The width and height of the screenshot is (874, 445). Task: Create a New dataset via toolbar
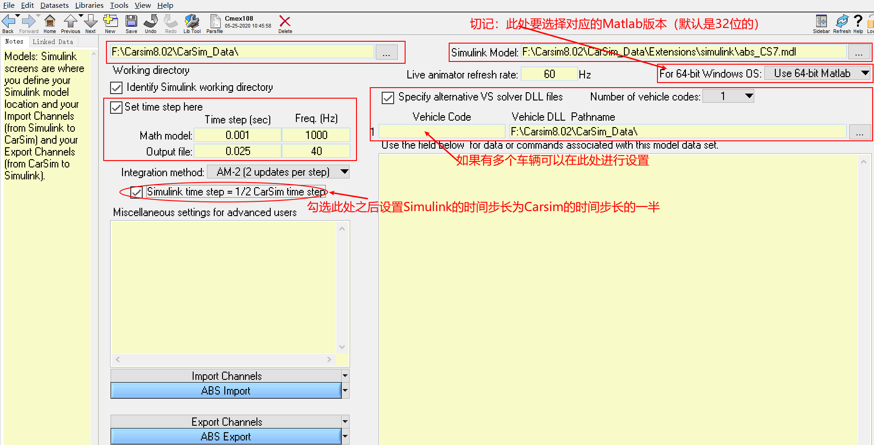point(111,21)
